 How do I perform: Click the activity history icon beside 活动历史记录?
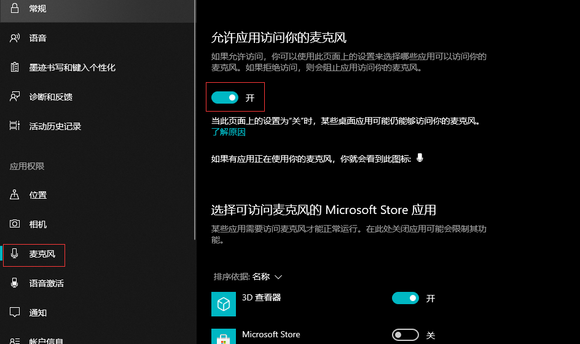pos(15,126)
